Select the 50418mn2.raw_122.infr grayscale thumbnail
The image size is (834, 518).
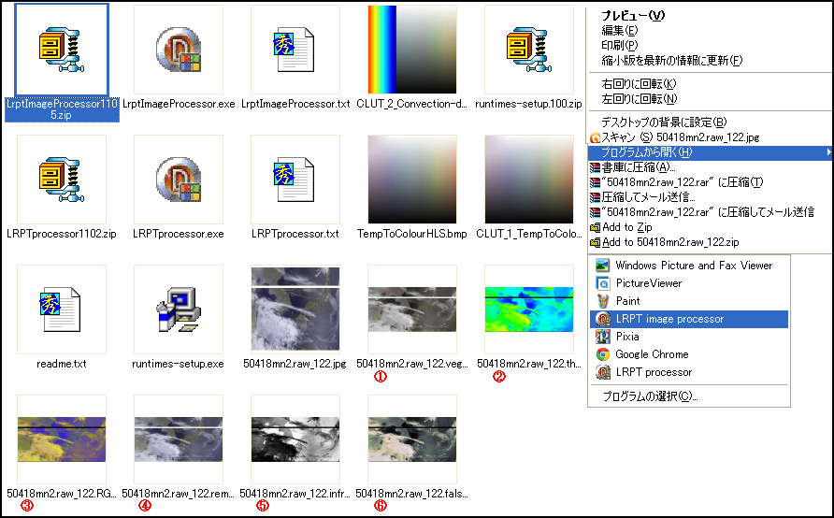pos(295,439)
